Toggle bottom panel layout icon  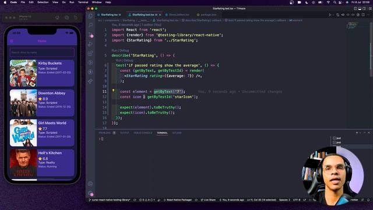pyautogui.click(x=360, y=9)
